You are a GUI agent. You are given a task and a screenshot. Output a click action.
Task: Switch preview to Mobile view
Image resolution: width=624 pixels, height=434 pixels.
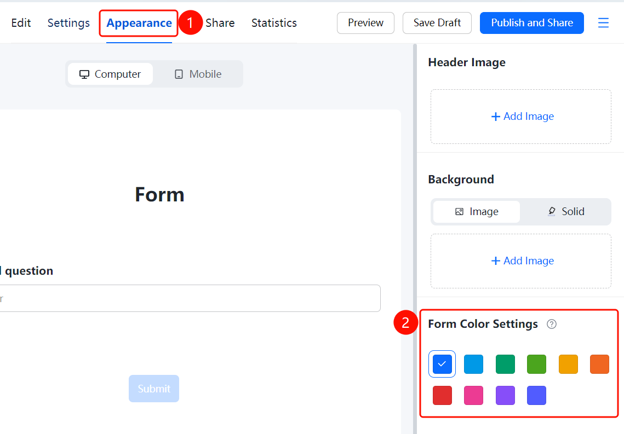pyautogui.click(x=198, y=74)
